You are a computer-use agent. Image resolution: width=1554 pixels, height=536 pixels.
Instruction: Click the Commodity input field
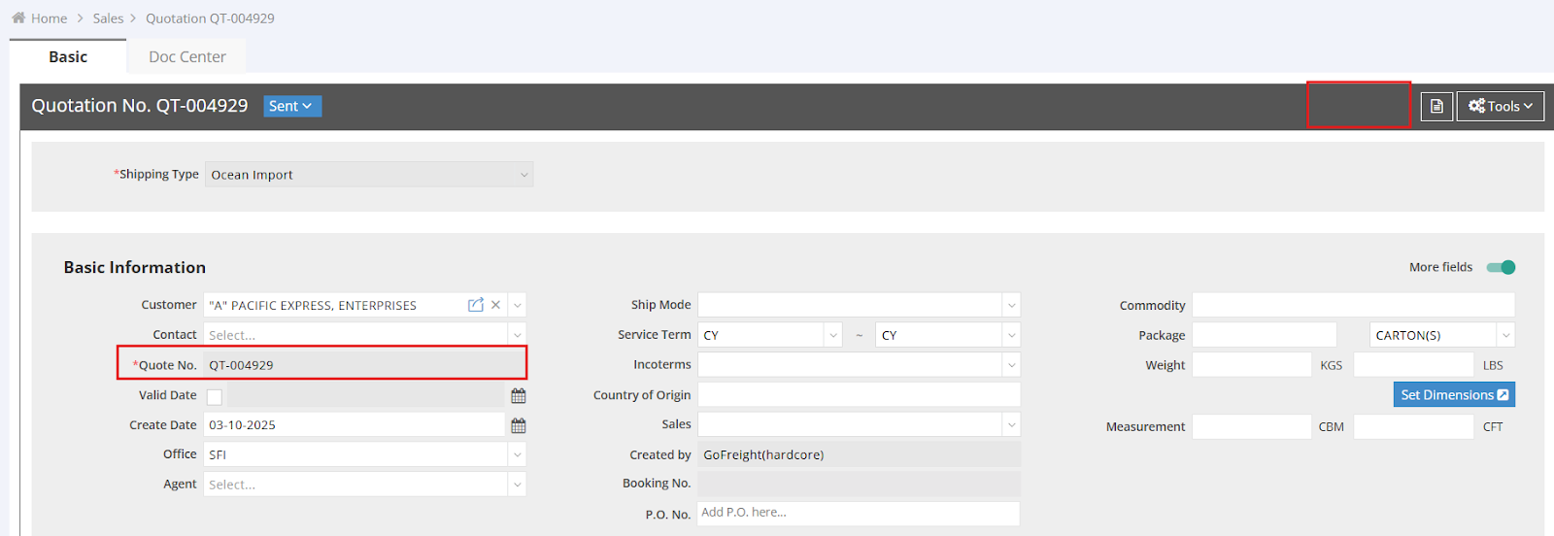(1353, 305)
